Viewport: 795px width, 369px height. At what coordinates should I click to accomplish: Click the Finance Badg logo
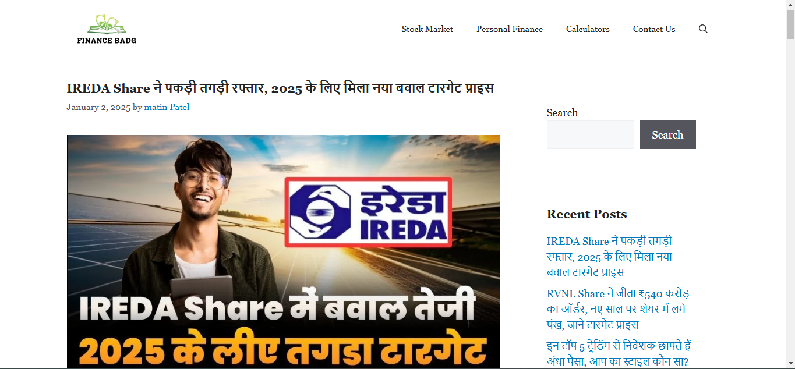107,29
